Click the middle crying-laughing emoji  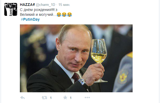(64, 14)
